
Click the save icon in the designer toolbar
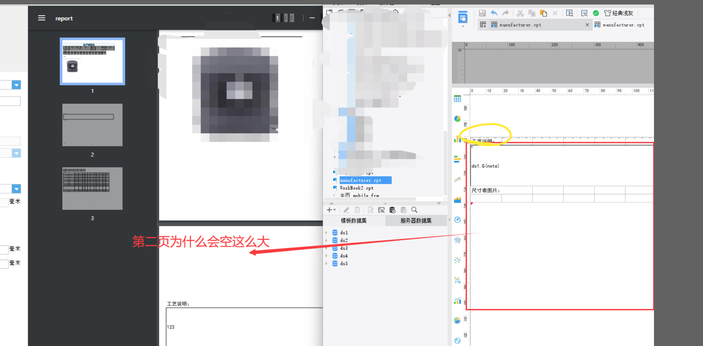[x=482, y=13]
